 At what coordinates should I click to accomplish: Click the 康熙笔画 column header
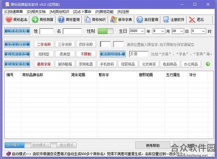[x=151, y=75]
